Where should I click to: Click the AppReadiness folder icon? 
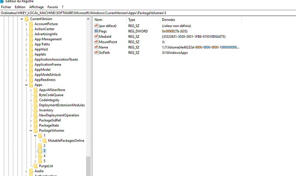pos(31,80)
